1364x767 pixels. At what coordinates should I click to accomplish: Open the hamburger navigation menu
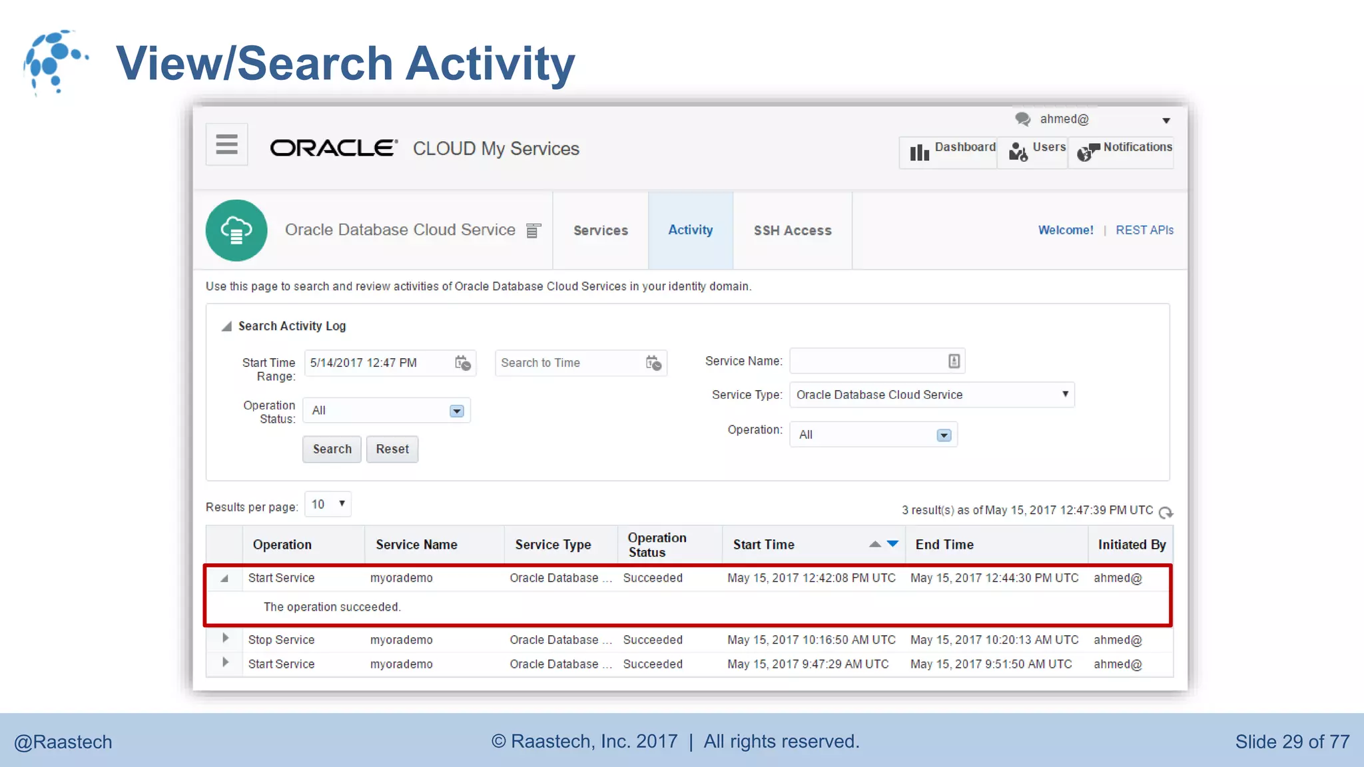pyautogui.click(x=226, y=144)
